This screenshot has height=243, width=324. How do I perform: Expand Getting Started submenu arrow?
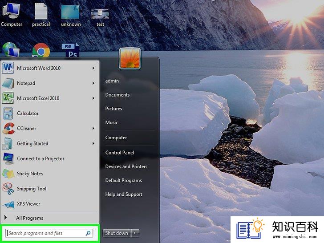[93, 143]
